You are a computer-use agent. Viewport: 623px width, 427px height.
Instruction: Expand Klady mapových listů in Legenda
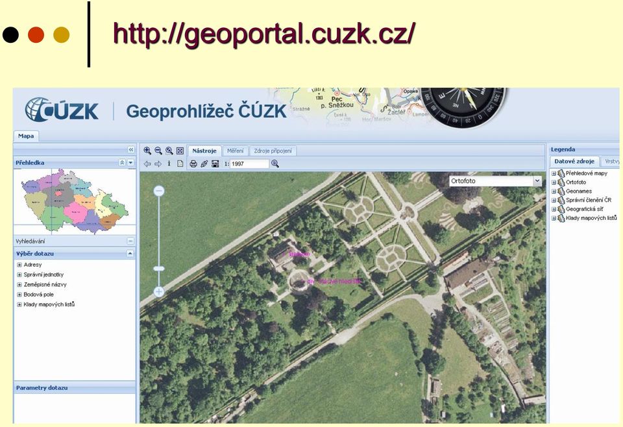point(554,218)
